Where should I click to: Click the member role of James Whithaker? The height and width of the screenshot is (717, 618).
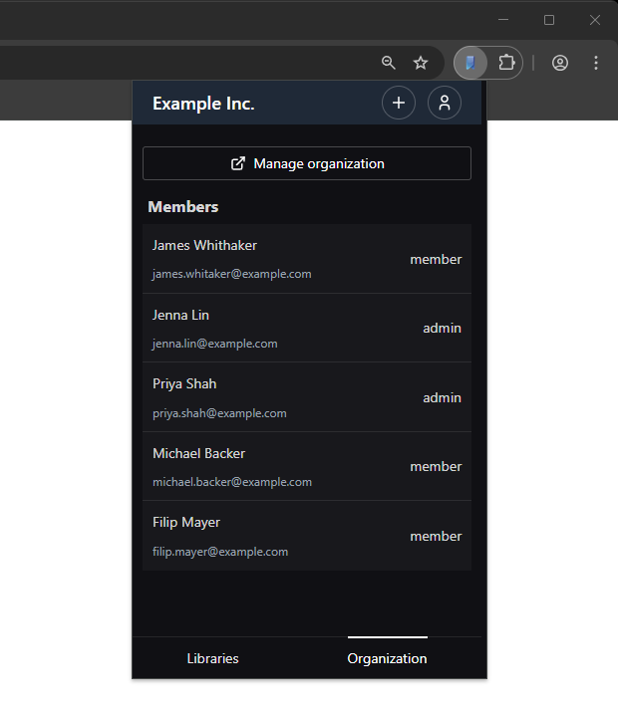pyautogui.click(x=436, y=260)
